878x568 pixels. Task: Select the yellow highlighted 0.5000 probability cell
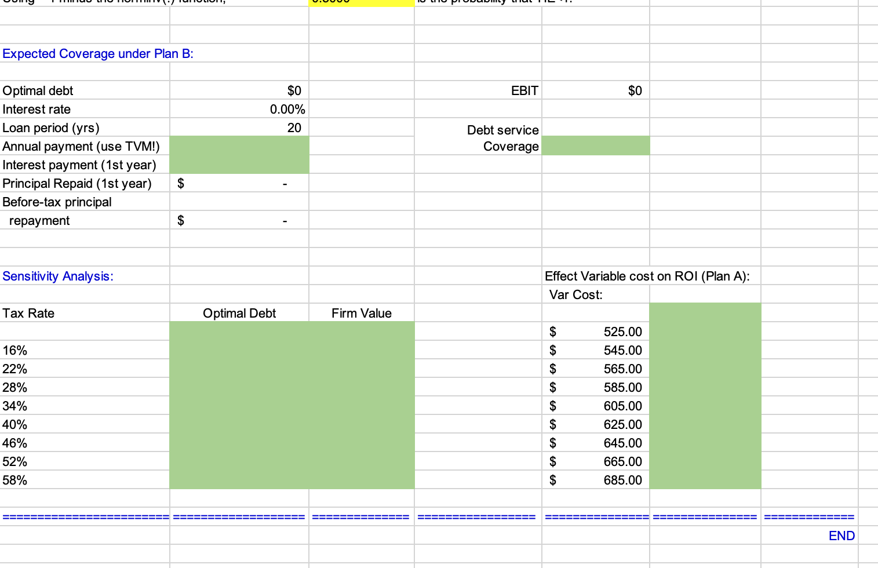(x=360, y=3)
